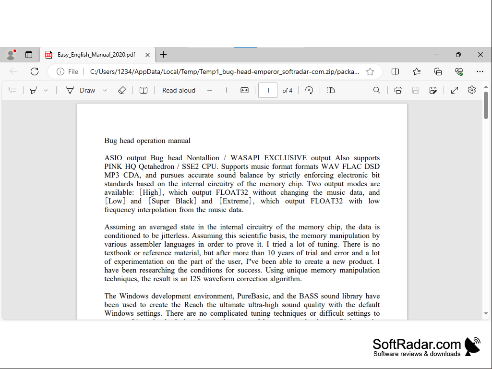
Task: Select the Draw tool
Action: pos(81,90)
